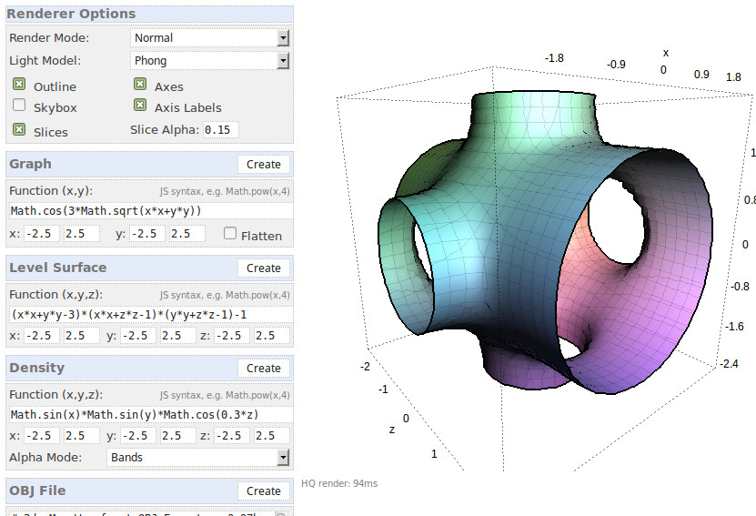Click the Slice Alpha value field
The width and height of the screenshot is (756, 516).
(x=220, y=130)
